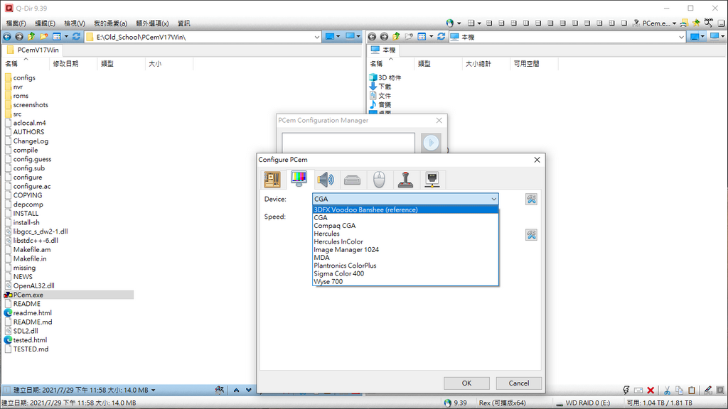Go up one level in the right pane
The height and width of the screenshot is (409, 728).
pos(396,37)
